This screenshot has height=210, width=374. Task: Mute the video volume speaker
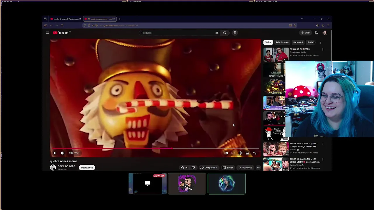pyautogui.click(x=63, y=153)
